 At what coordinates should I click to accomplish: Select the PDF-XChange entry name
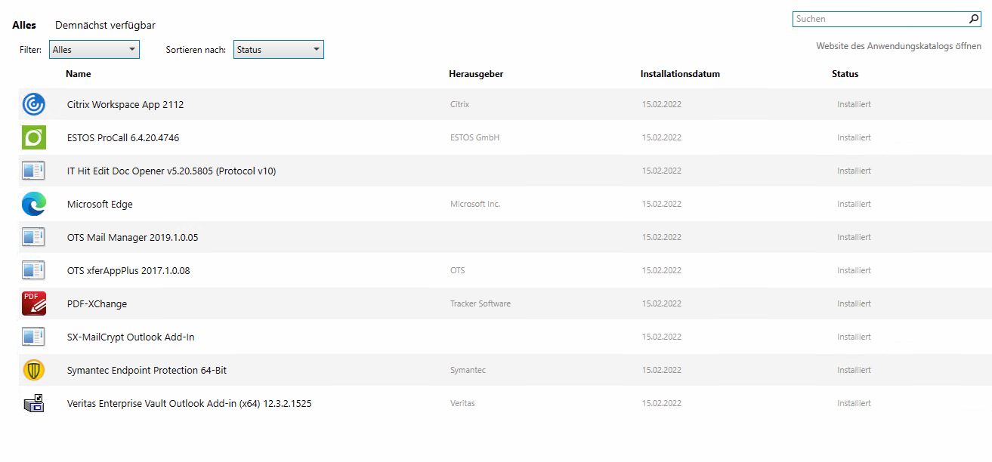pos(97,303)
